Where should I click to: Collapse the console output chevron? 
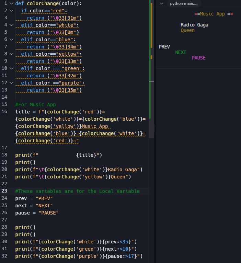pyautogui.click(x=162, y=3)
